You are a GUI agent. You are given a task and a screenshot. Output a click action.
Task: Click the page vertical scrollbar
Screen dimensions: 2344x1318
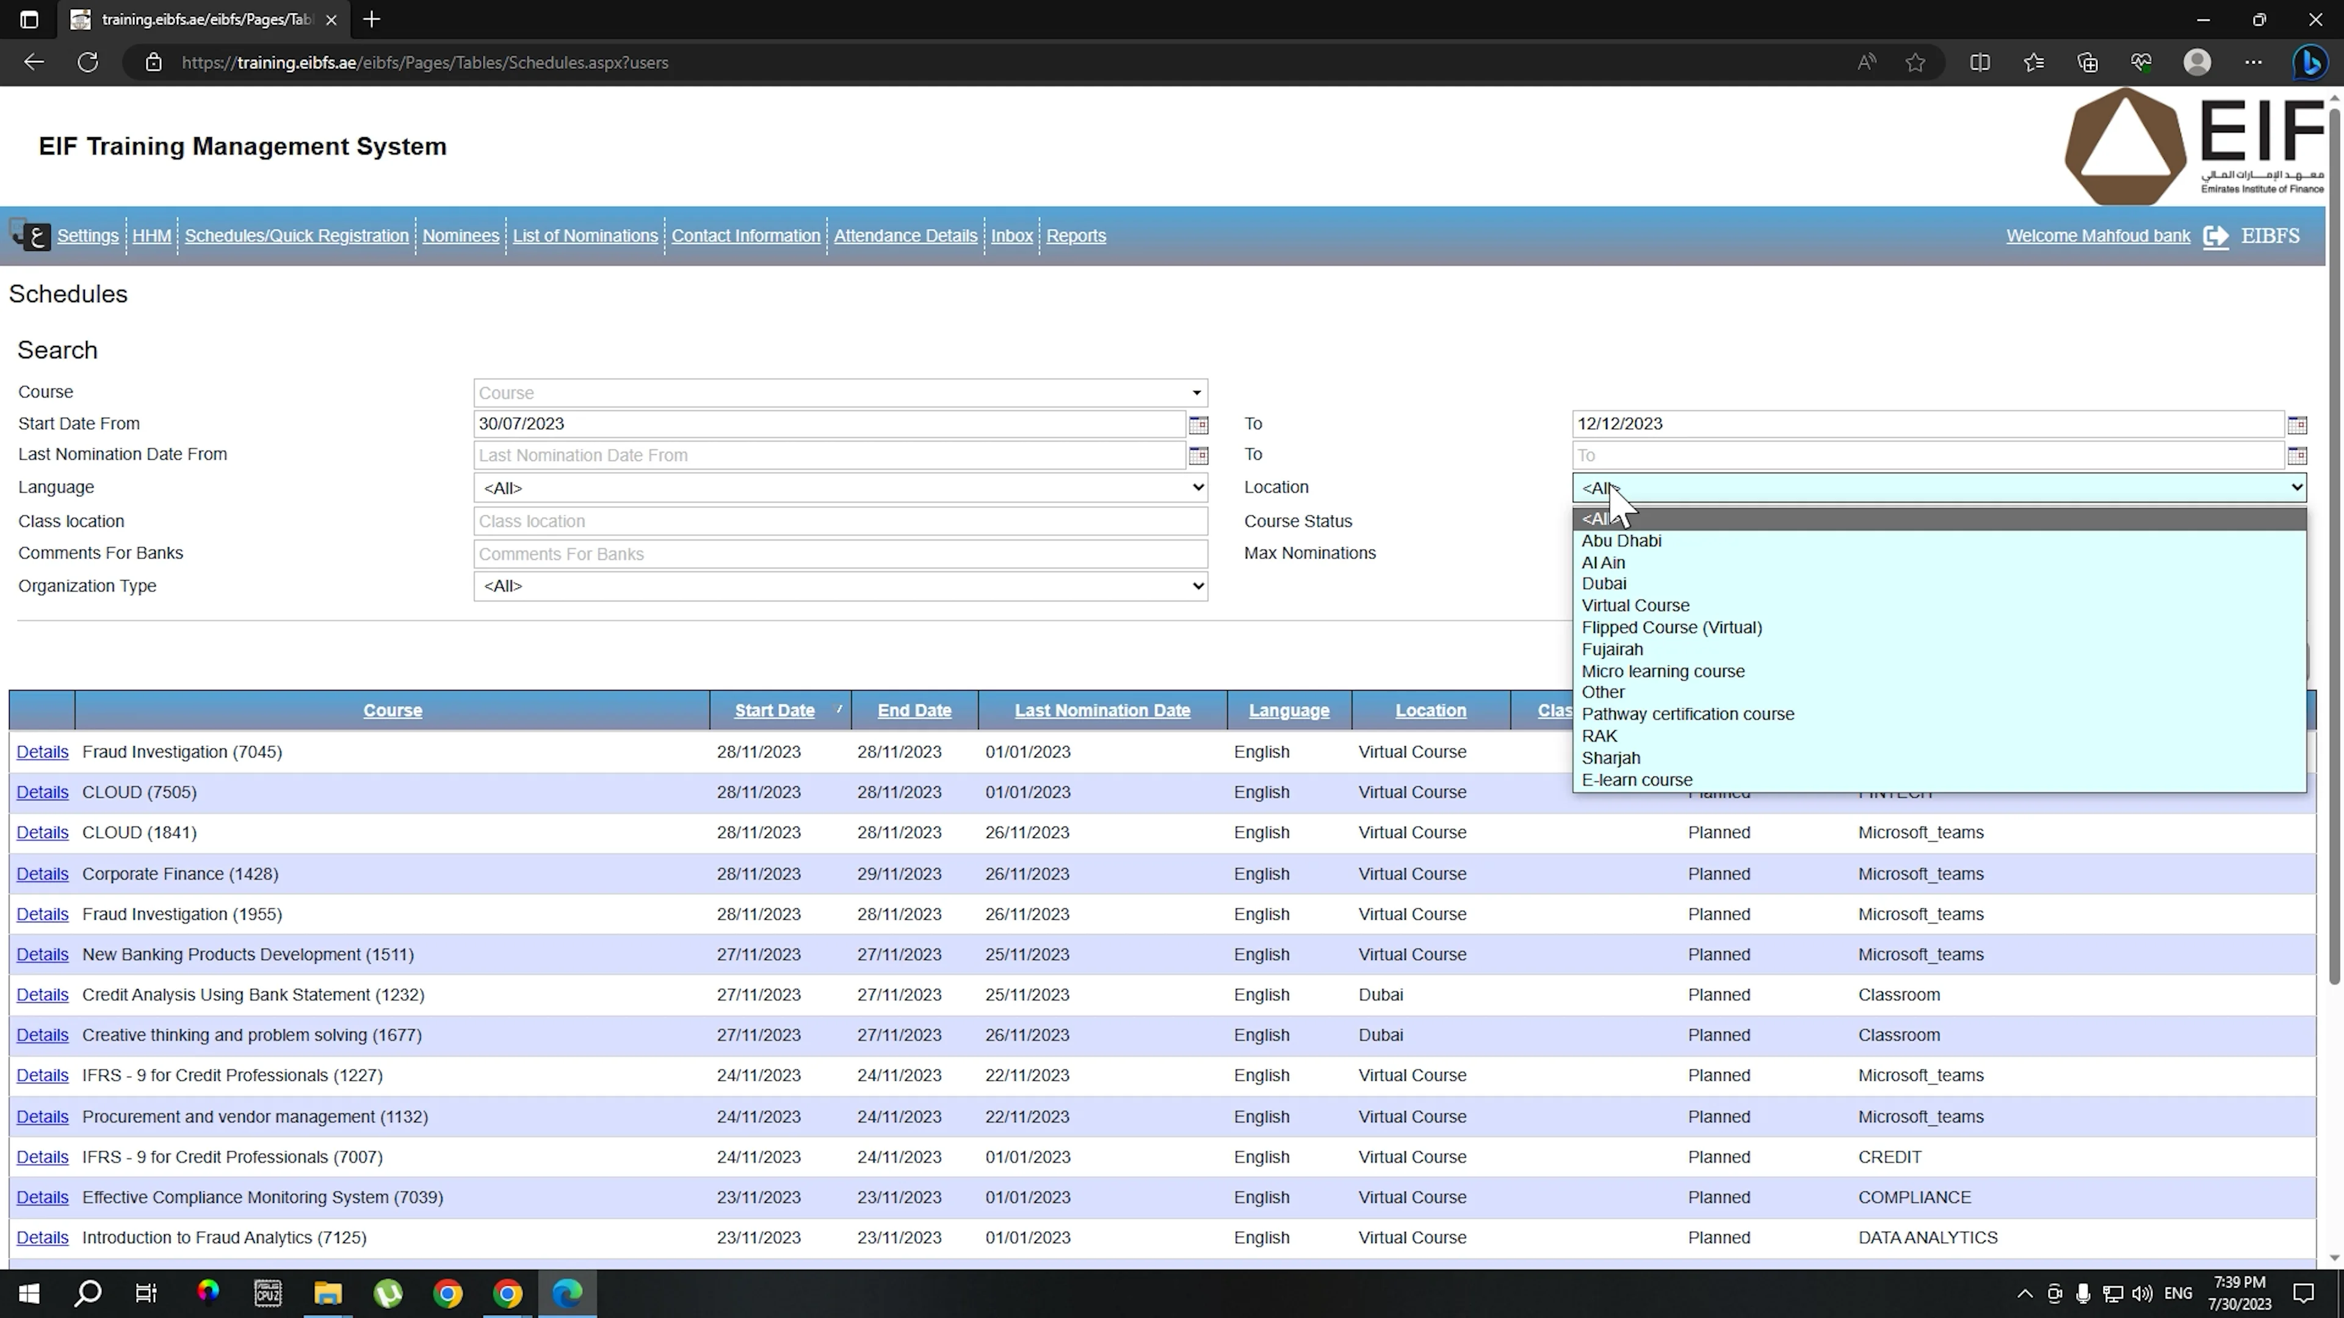point(2334,546)
